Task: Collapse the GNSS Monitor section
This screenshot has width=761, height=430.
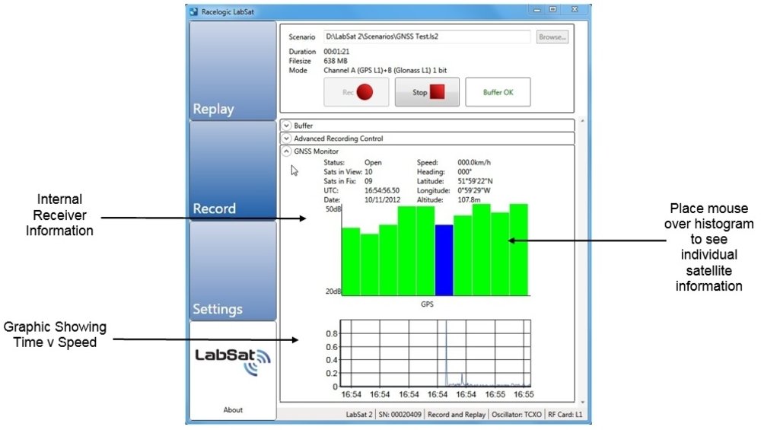Action: click(286, 151)
